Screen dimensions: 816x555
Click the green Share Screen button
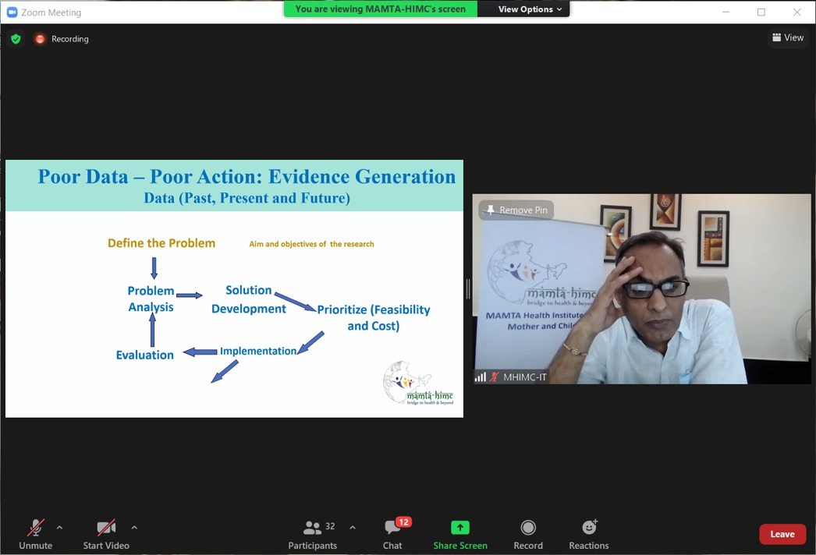click(460, 535)
